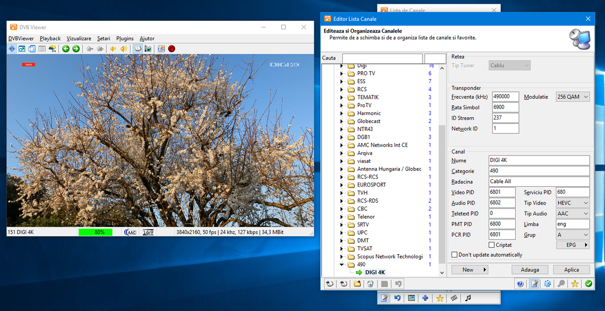This screenshot has width=605, height=311.
Task: Click the blue undo arrow in Lista de Canale window
Action: (398, 298)
